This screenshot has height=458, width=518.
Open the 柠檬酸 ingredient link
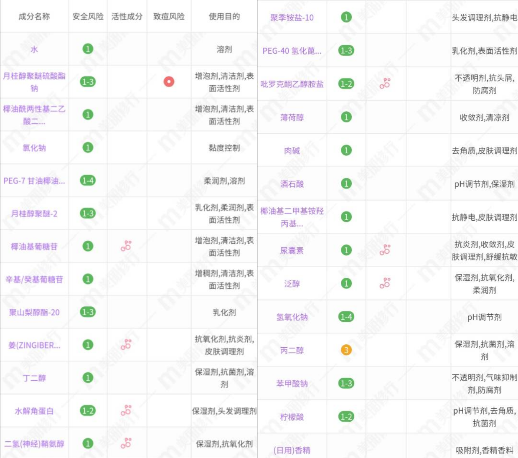[292, 417]
